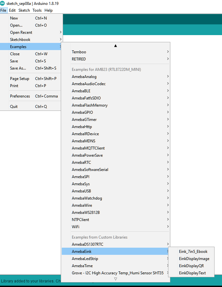
Task: Expand WiFi examples submenu
Action: click(x=116, y=227)
